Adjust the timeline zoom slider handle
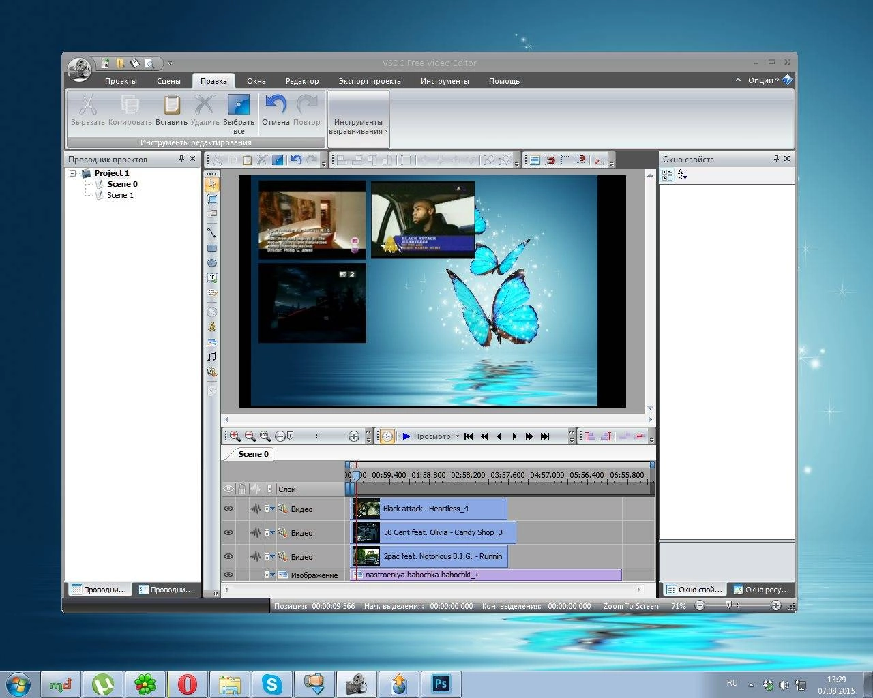 point(291,436)
